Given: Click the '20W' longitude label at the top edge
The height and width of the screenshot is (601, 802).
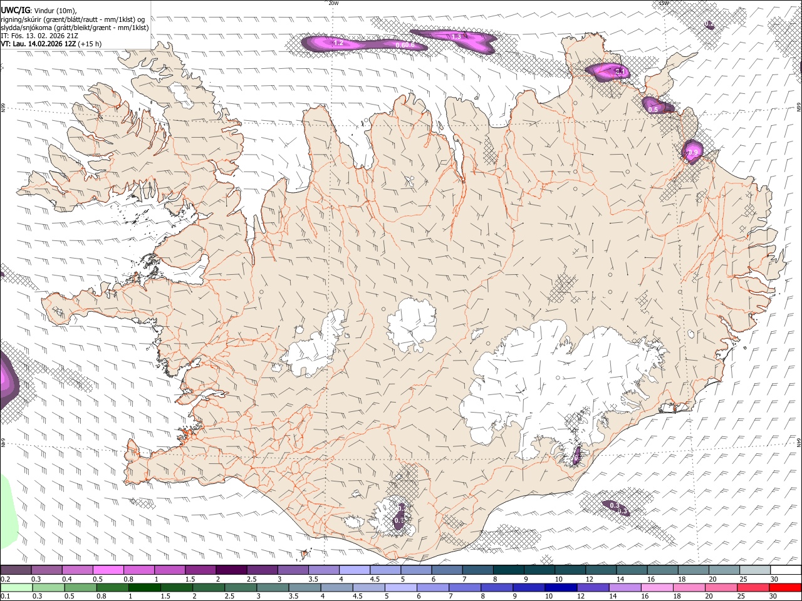Looking at the screenshot, I should (333, 3).
